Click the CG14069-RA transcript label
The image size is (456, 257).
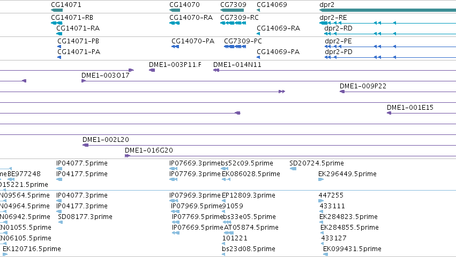point(278,28)
